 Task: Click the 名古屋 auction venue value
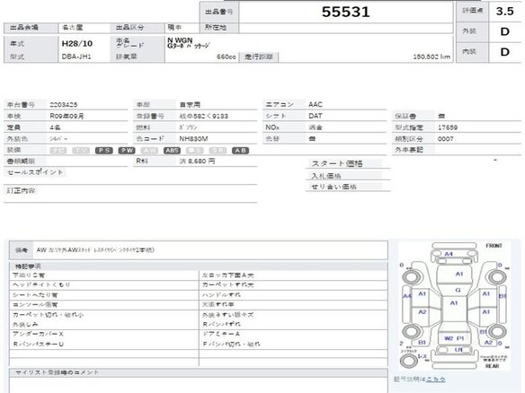tap(72, 28)
